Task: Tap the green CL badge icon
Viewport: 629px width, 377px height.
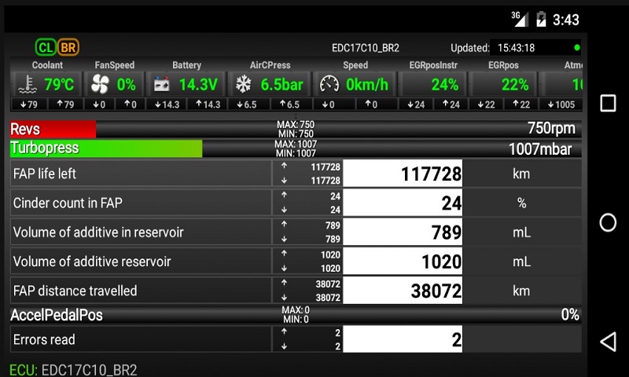Action: pyautogui.click(x=46, y=48)
